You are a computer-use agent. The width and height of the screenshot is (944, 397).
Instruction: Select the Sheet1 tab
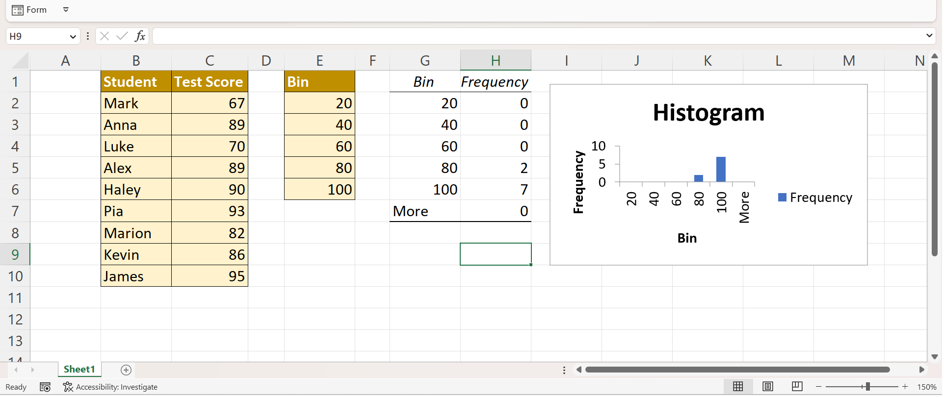click(x=79, y=370)
